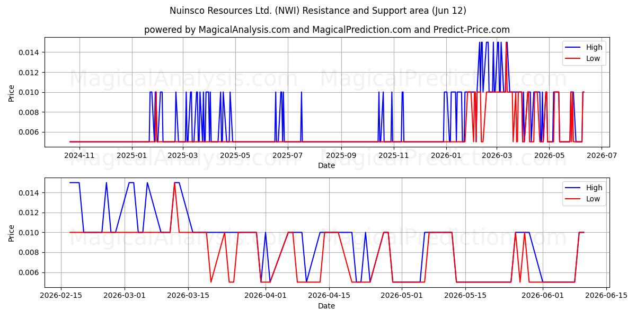
Task: Click '2026-03-15' x-axis label on bottom chart
Action: (x=188, y=296)
